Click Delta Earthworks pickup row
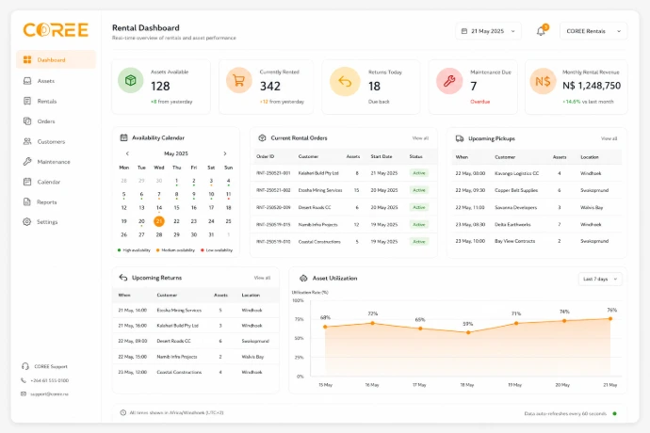This screenshot has width=650, height=433. coord(536,224)
